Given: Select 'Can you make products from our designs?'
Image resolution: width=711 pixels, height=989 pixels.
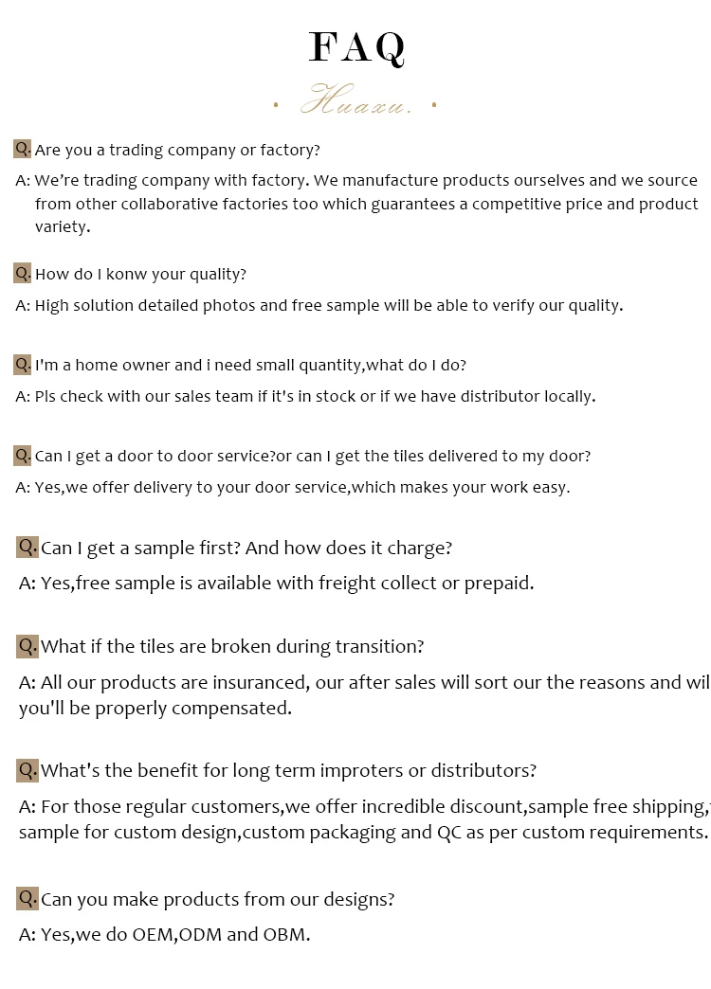Looking at the screenshot, I should (x=217, y=899).
